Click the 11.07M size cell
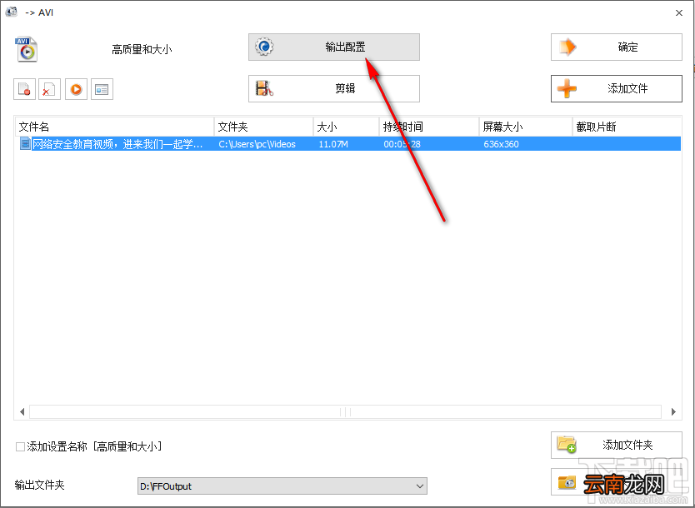 point(333,144)
